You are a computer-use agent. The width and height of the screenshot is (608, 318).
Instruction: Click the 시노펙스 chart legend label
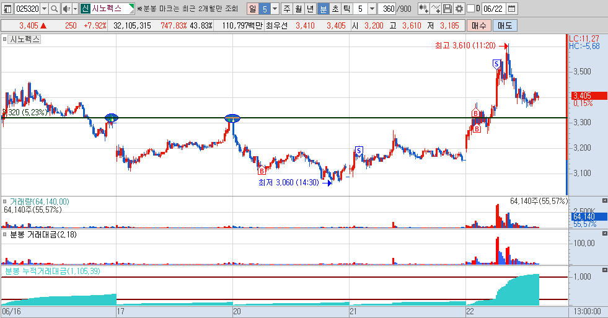(x=25, y=39)
